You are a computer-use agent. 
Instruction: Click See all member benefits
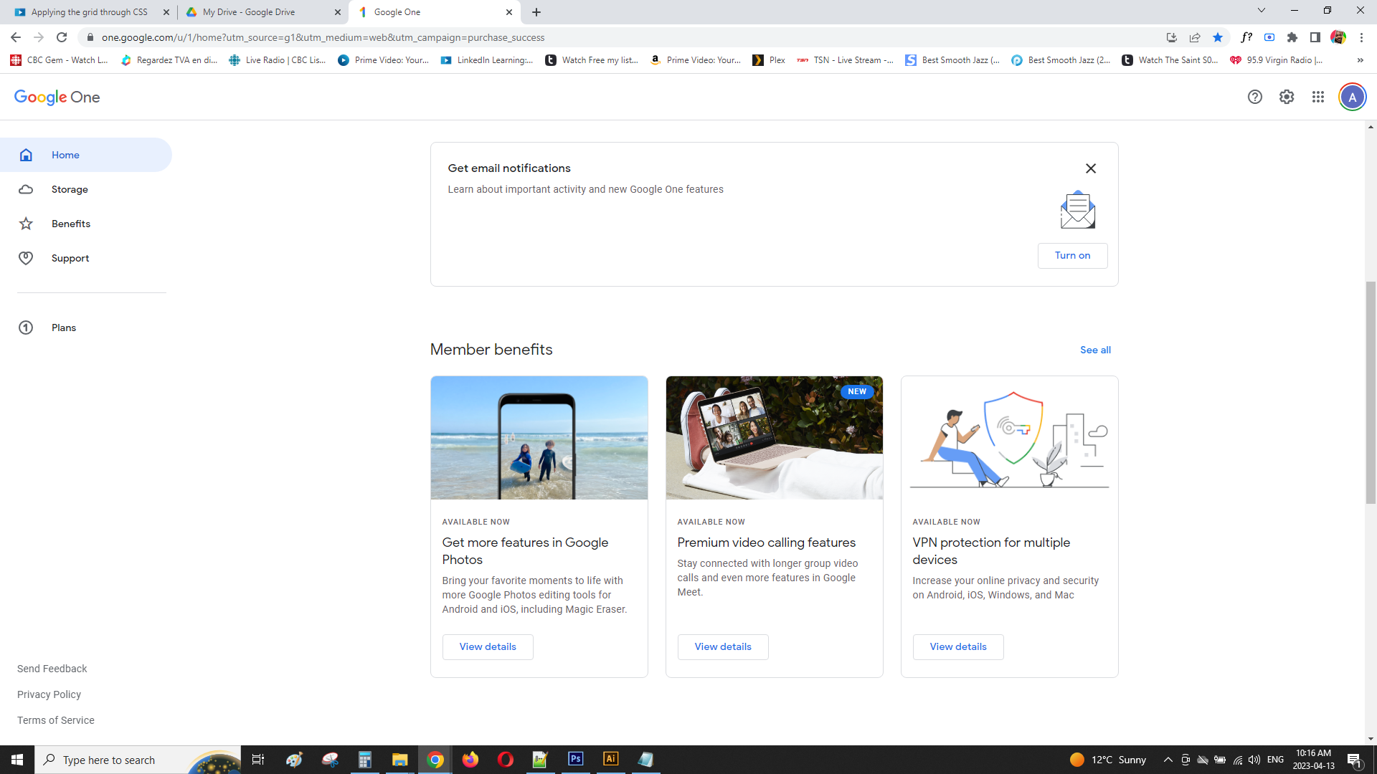[1095, 350]
